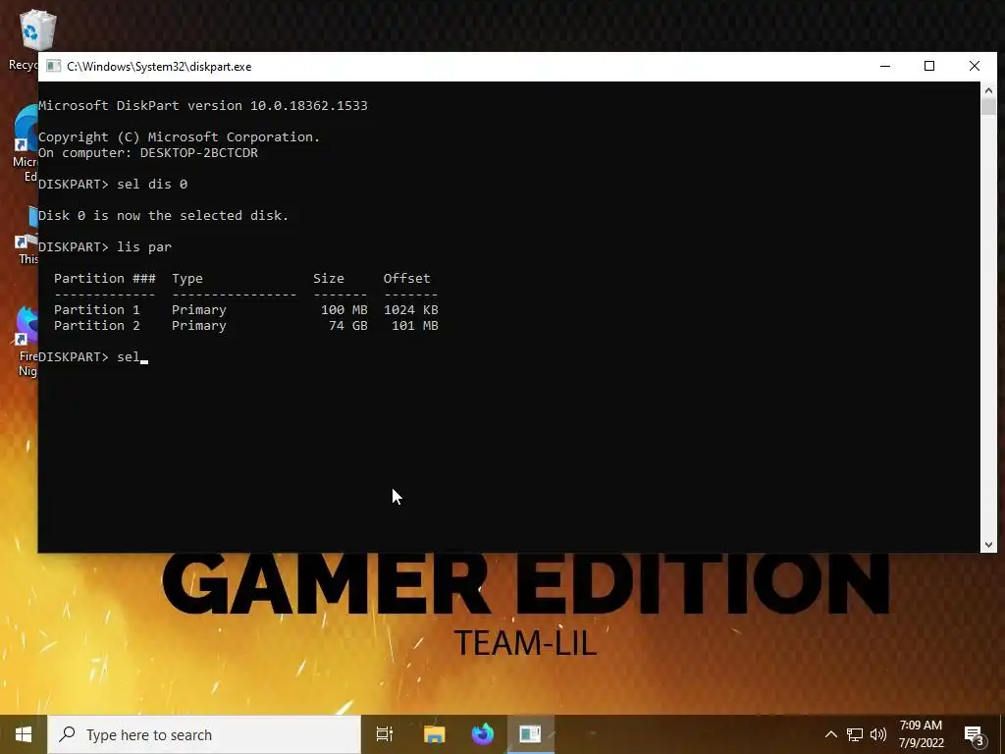
Task: Click 'Disk 0 is now the selected disk.'
Action: (164, 215)
